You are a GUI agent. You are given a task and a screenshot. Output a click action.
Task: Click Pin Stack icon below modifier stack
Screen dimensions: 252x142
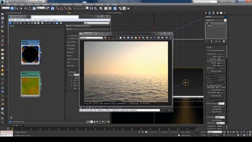[207, 41]
